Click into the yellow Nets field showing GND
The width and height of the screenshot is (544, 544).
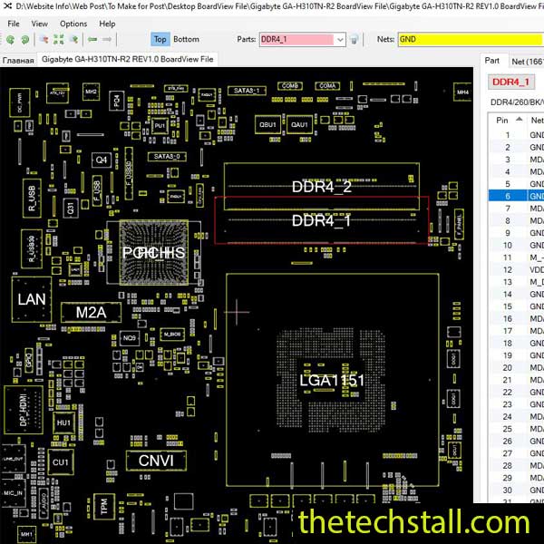tap(471, 39)
